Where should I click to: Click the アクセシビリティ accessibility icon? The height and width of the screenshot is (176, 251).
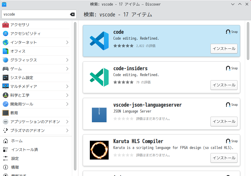pyautogui.click(x=6, y=33)
